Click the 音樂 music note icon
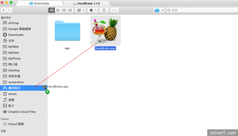Image resolution: width=238 pixels, height=136 pixels. (5, 100)
